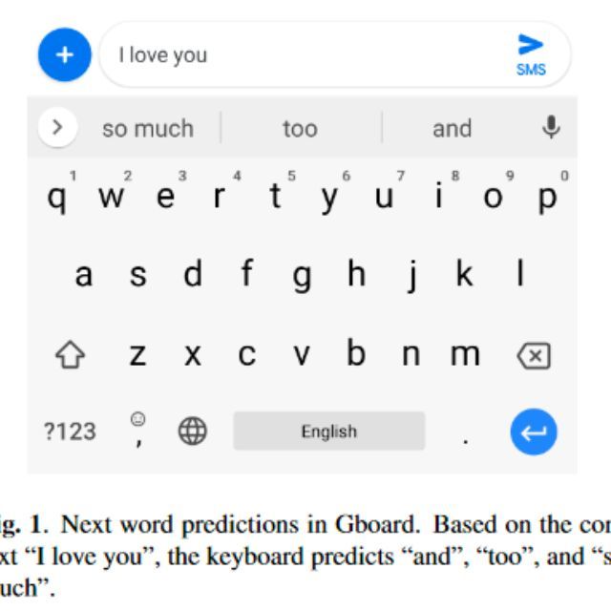Send the message via SMS arrow
Screen dimensions: 611x611
tap(530, 53)
